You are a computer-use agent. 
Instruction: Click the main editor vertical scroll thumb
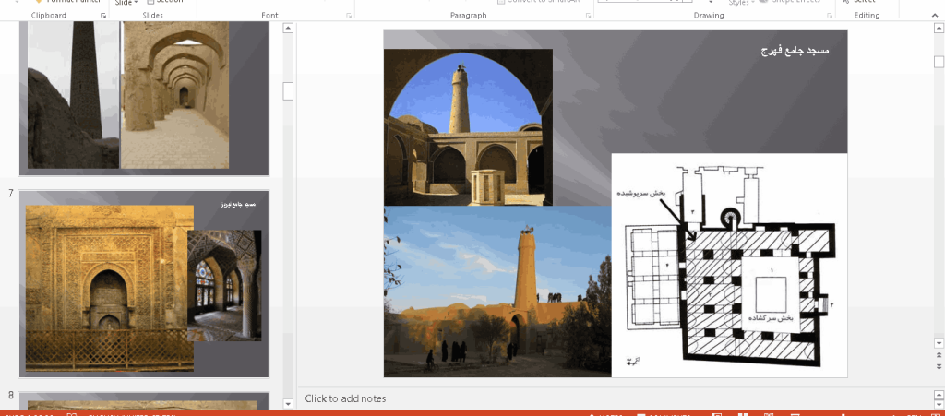pyautogui.click(x=939, y=62)
